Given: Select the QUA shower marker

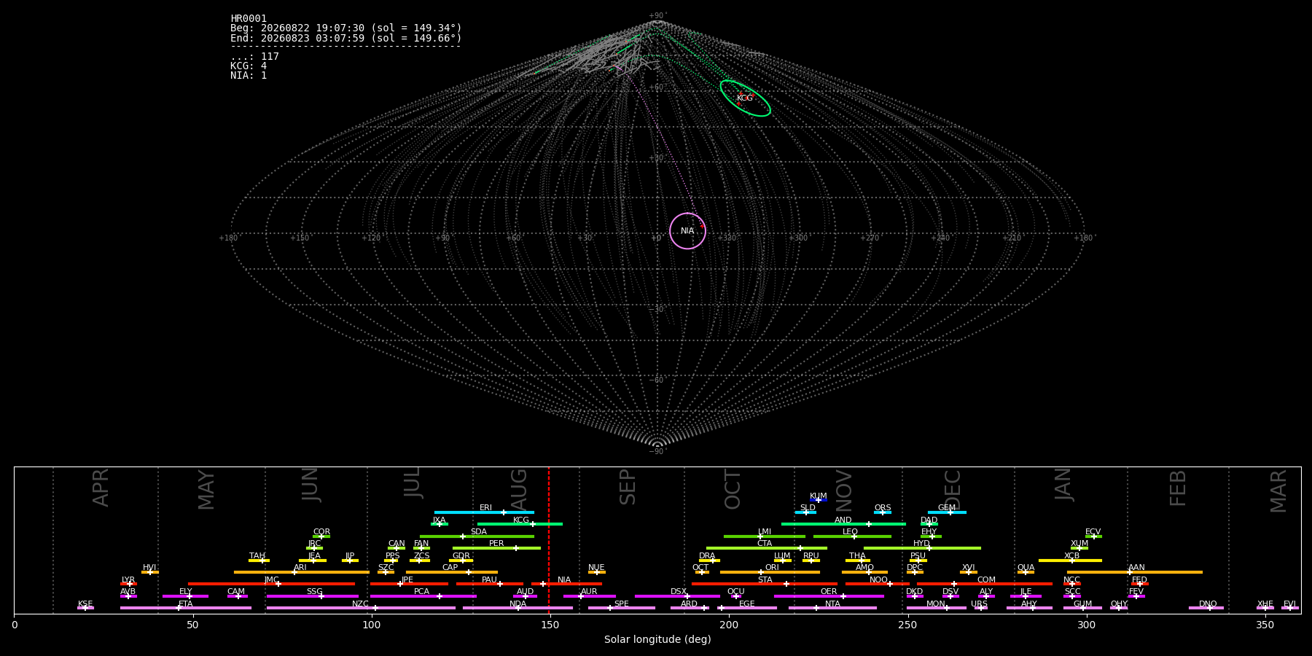Looking at the screenshot, I should (x=1025, y=572).
